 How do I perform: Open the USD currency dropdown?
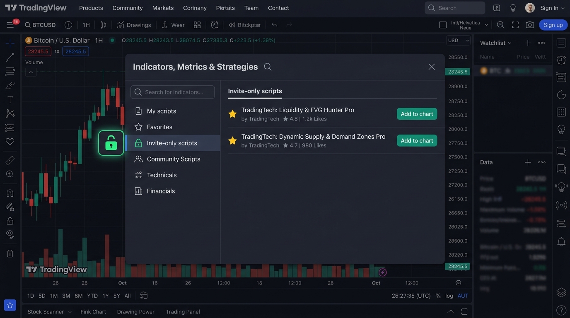pos(459,40)
